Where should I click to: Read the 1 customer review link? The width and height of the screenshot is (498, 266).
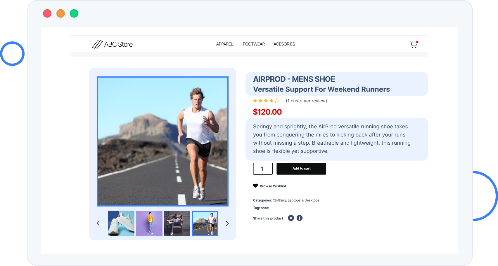click(306, 101)
